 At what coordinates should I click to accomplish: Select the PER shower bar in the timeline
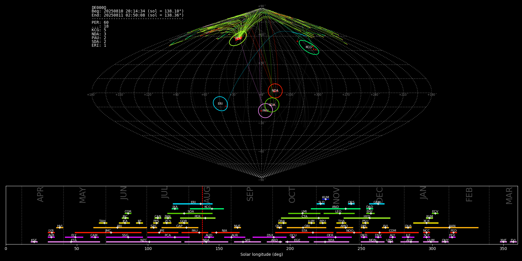tap(198, 218)
